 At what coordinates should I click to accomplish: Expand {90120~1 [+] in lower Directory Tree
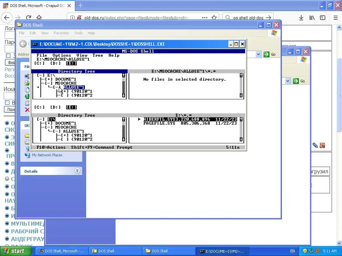click(65, 135)
